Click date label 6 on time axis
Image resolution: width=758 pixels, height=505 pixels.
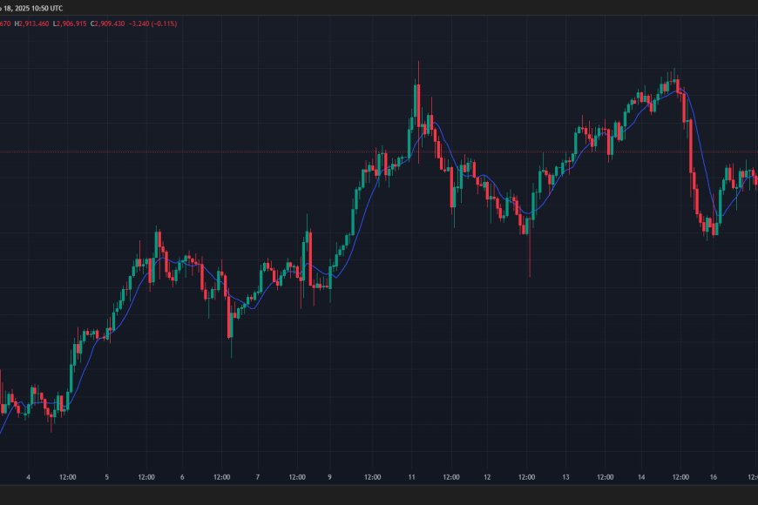[x=182, y=477]
